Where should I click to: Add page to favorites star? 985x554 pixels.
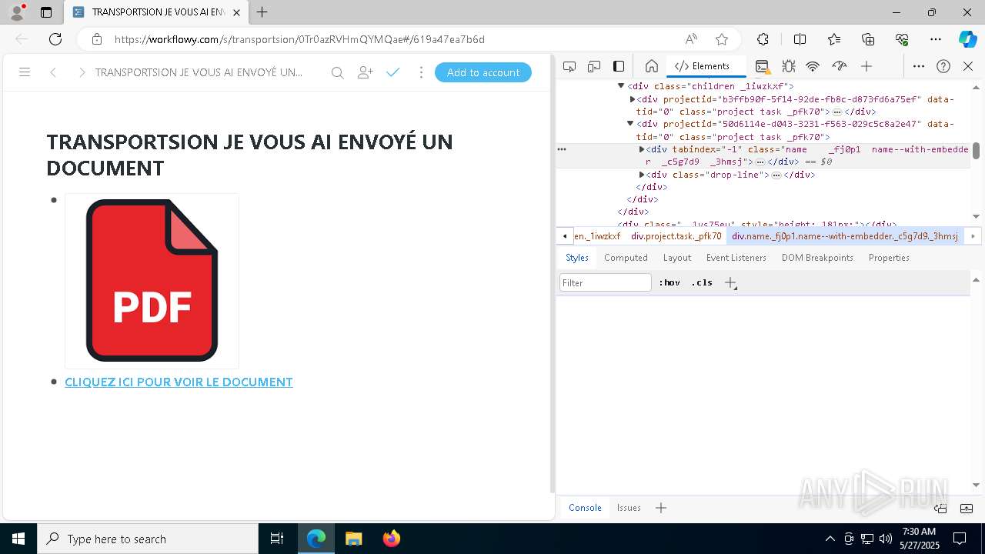[721, 39]
